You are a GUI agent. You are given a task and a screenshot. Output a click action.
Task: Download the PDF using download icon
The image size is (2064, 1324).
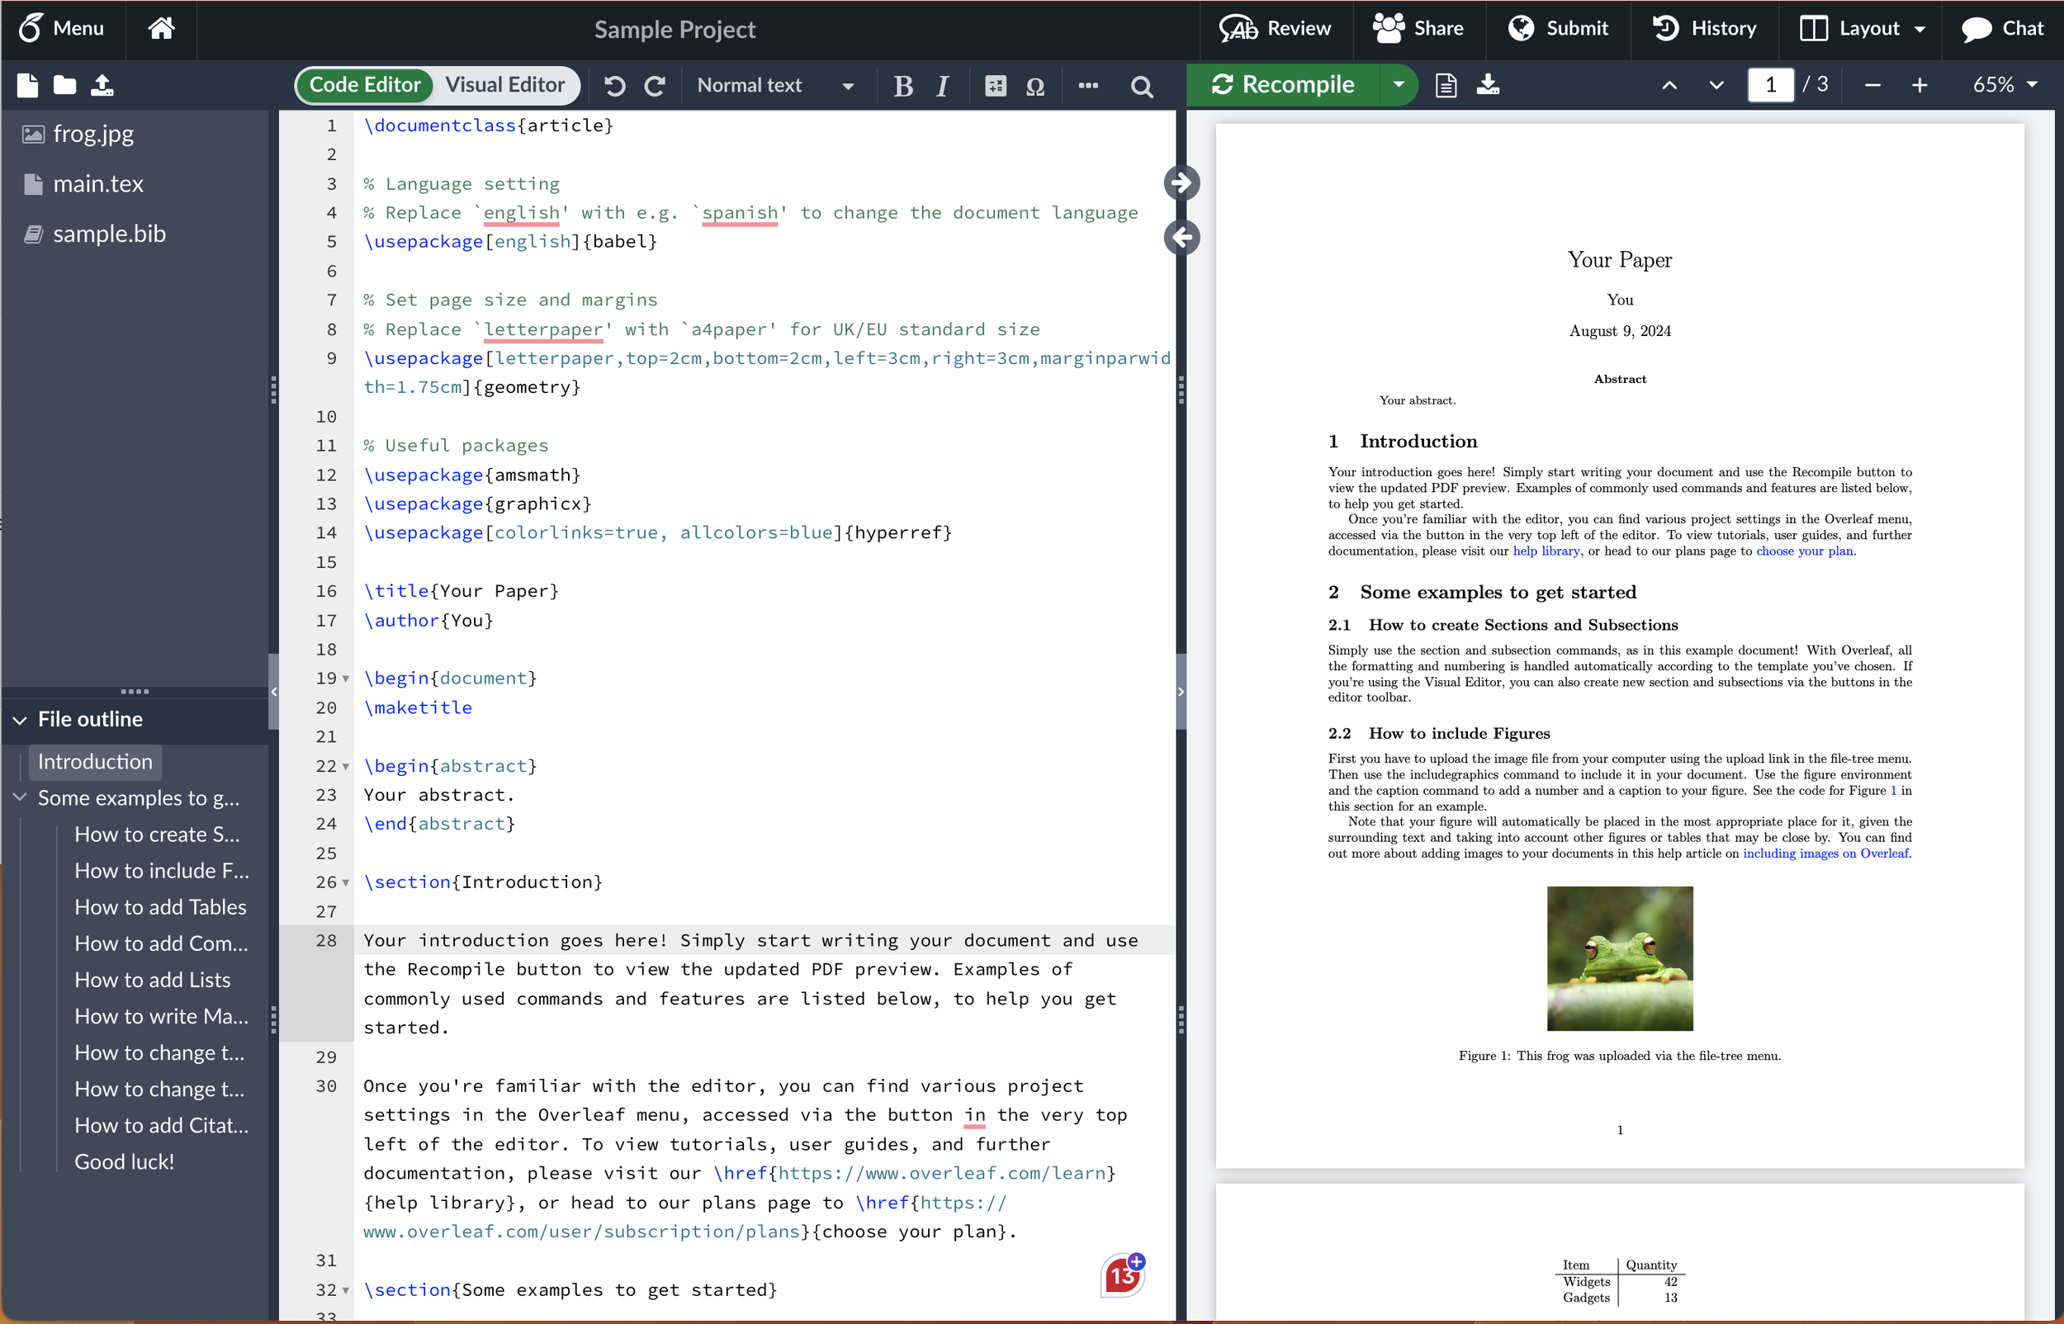1487,85
